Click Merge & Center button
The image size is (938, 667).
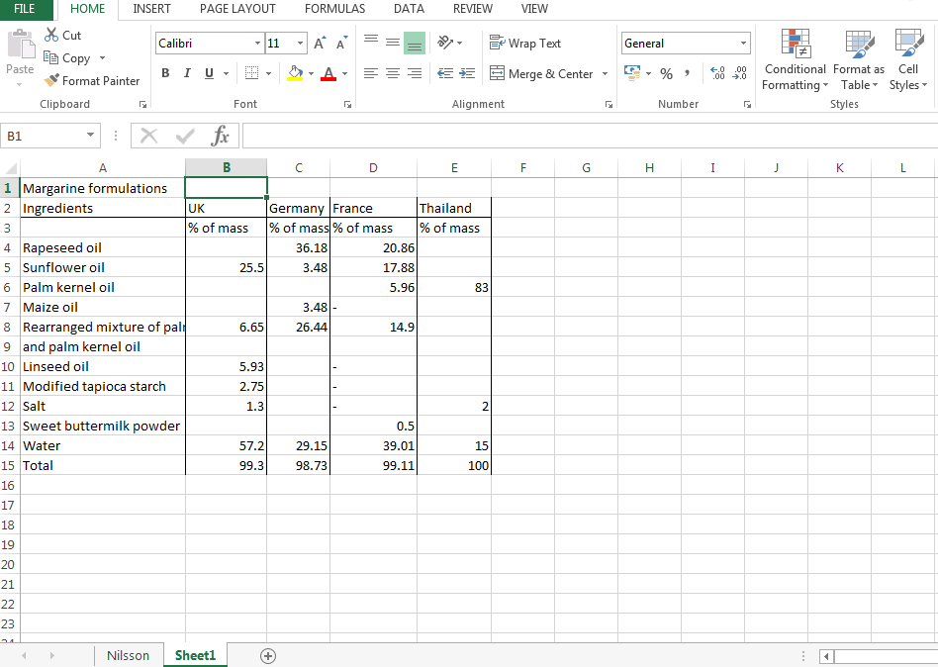542,73
